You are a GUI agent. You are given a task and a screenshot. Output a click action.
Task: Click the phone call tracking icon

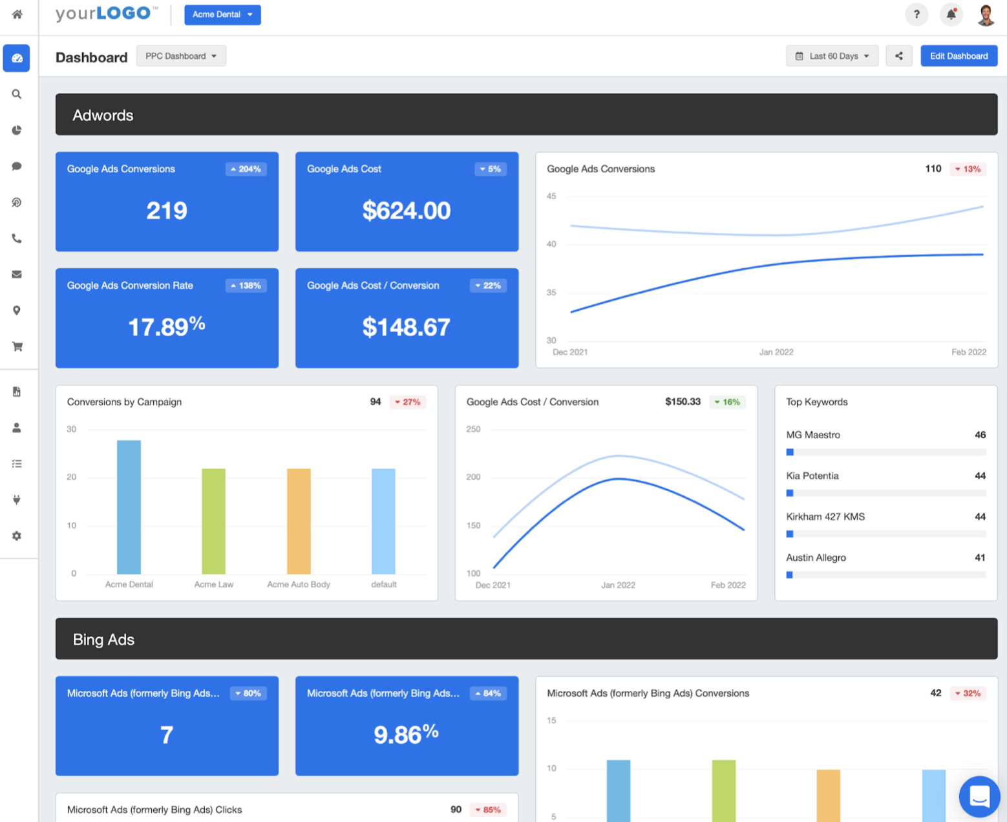pos(17,239)
